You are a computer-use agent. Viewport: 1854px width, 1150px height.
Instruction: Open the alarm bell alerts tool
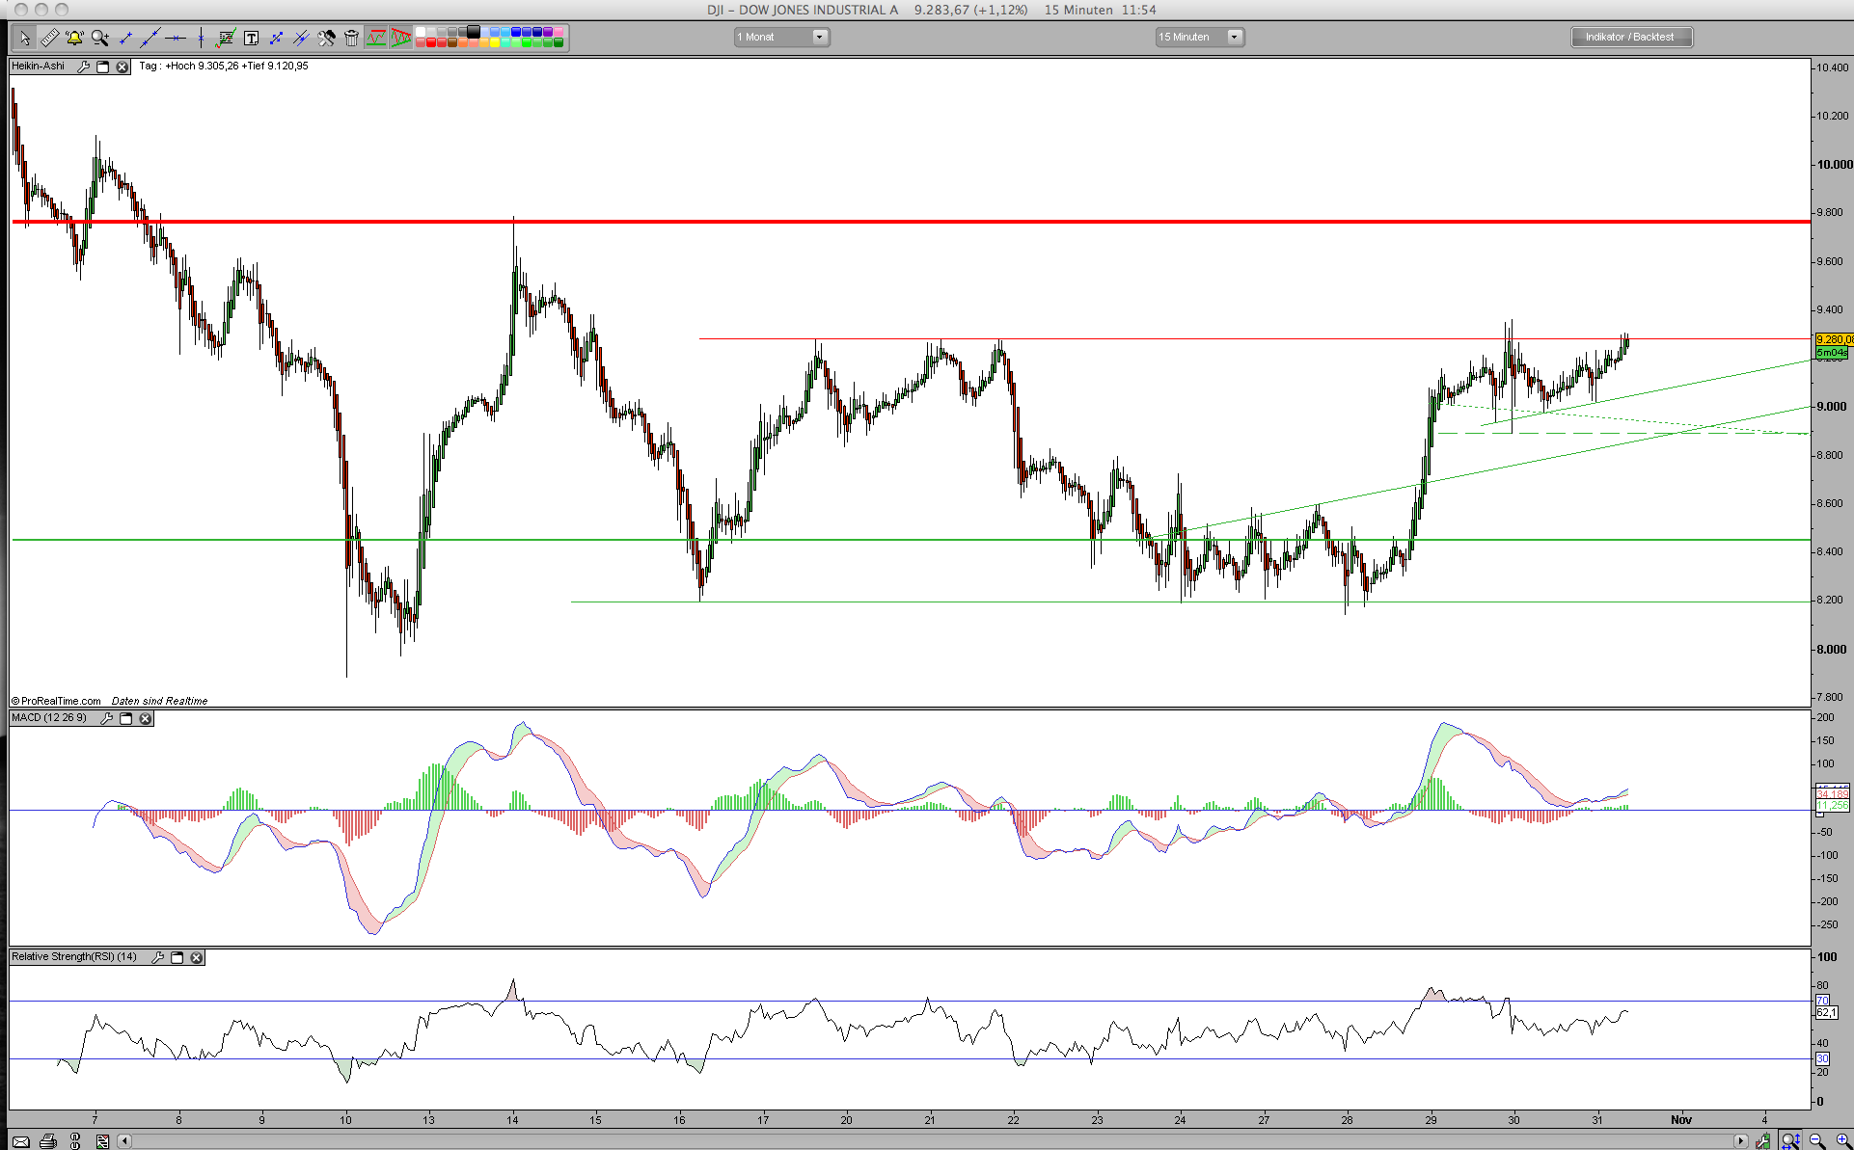point(74,39)
